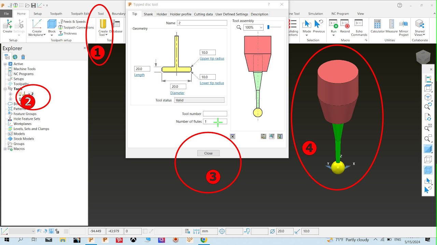This screenshot has width=437, height=245.
Task: Select NC Programs in Explorer
Action: click(x=24, y=74)
